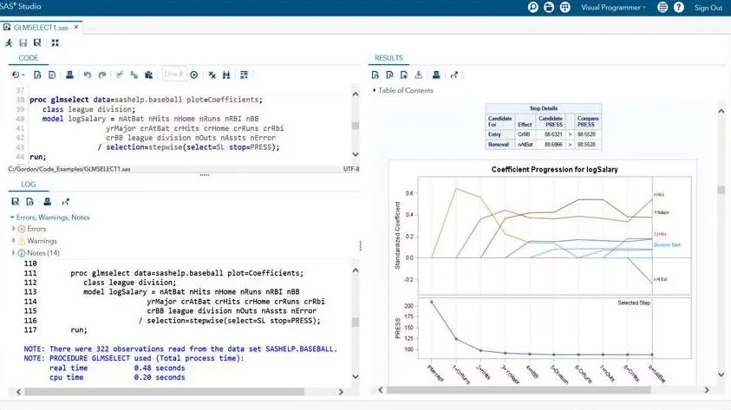
Task: Click the redo arrow in code toolbar
Action: pyautogui.click(x=102, y=75)
